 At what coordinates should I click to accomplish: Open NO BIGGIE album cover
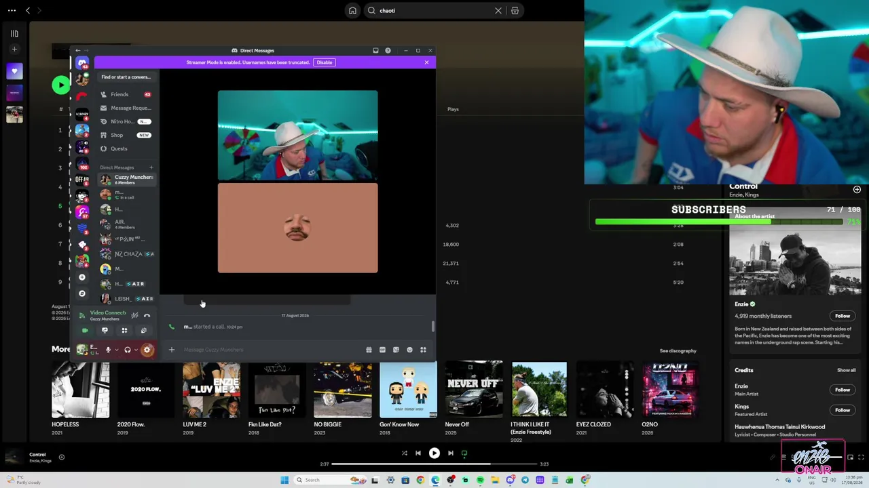coord(343,390)
